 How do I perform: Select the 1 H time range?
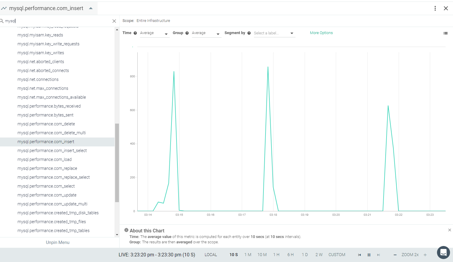pos(276,255)
